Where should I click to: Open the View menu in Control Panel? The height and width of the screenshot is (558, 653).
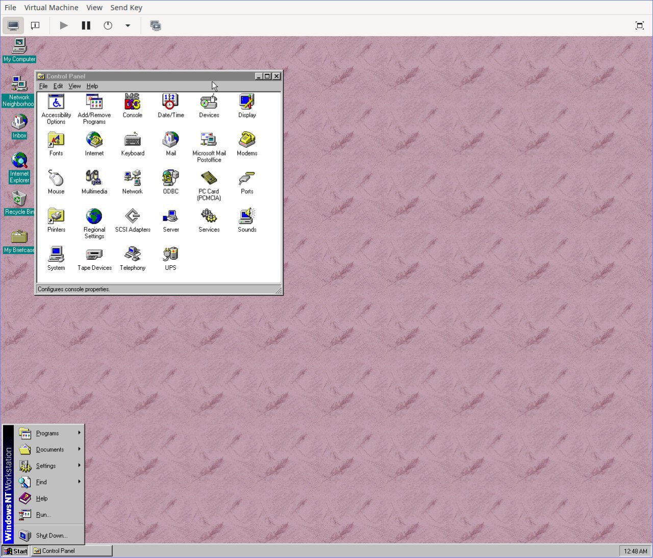coord(74,86)
